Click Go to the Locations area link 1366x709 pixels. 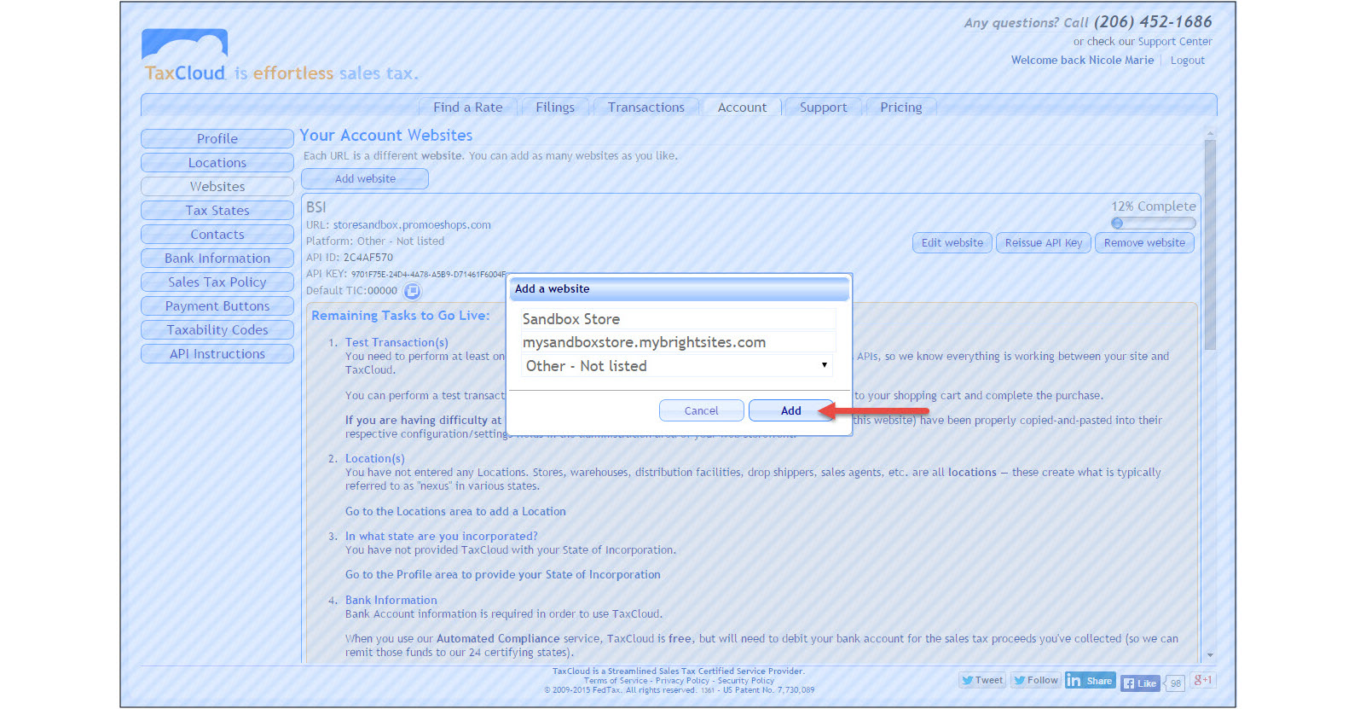[455, 512]
